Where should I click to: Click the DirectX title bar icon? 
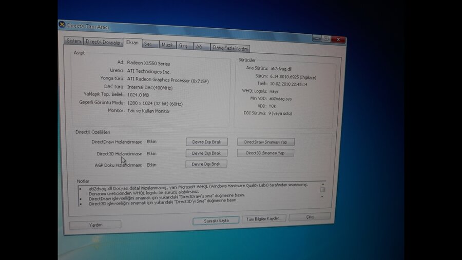[x=62, y=25]
